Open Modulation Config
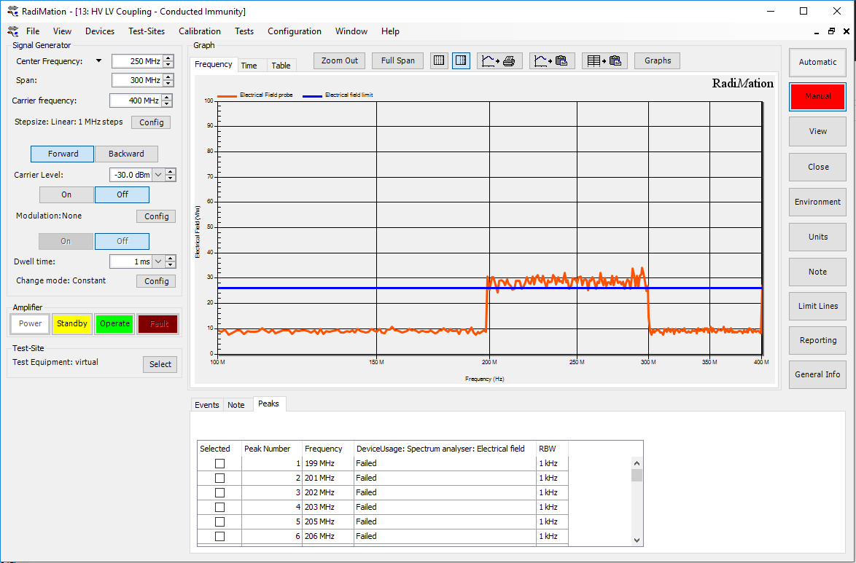The width and height of the screenshot is (856, 563). 156,216
